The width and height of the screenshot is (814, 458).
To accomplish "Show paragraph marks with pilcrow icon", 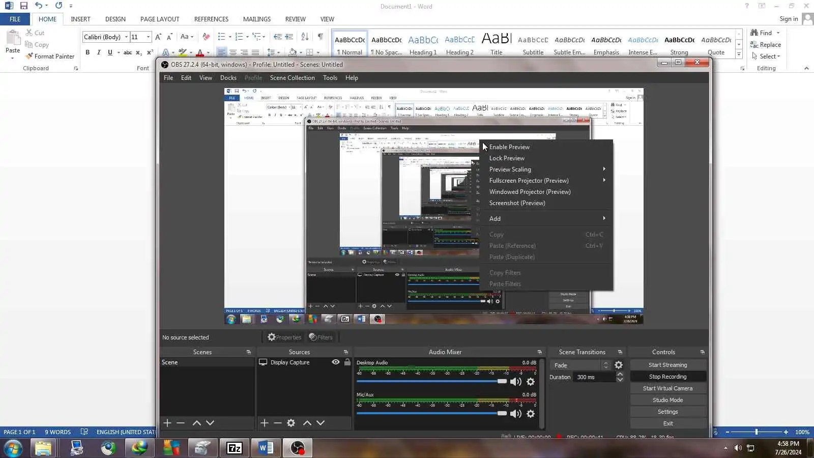I will click(x=321, y=37).
